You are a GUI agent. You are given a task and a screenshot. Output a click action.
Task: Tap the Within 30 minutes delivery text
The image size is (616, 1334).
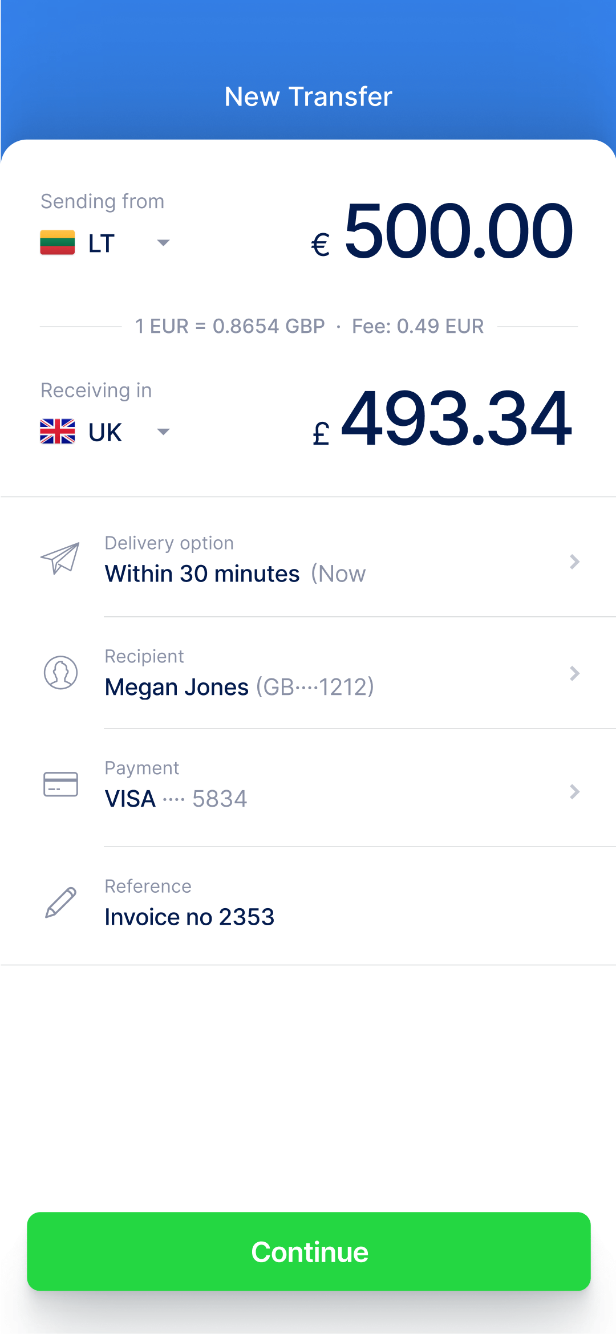click(x=202, y=574)
